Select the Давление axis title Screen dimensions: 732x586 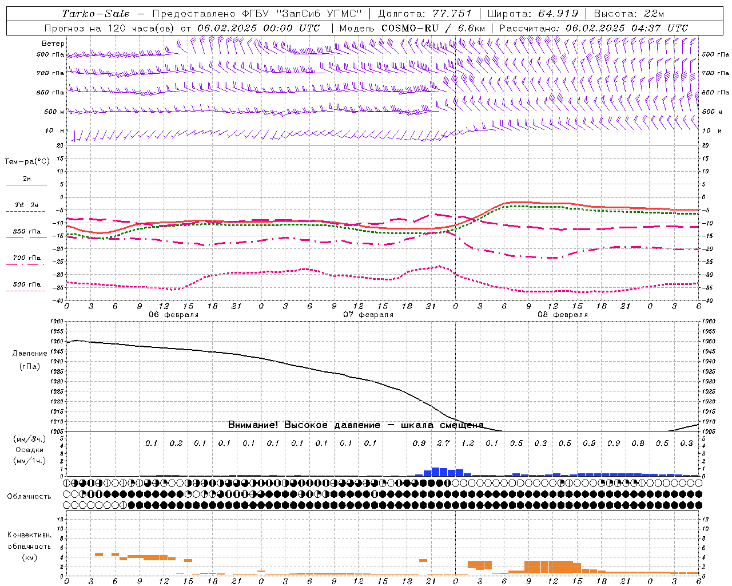(x=30, y=353)
